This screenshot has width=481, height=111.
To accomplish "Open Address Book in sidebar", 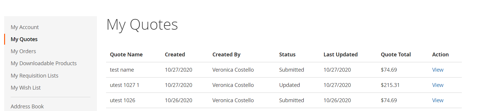I will pos(27,106).
